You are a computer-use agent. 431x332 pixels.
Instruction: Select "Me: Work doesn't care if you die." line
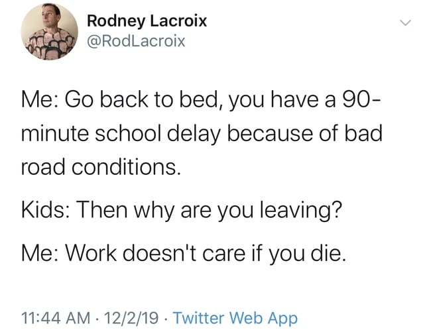coord(183,253)
